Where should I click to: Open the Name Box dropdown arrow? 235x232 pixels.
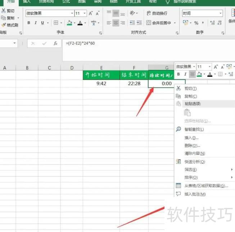(x=14, y=43)
